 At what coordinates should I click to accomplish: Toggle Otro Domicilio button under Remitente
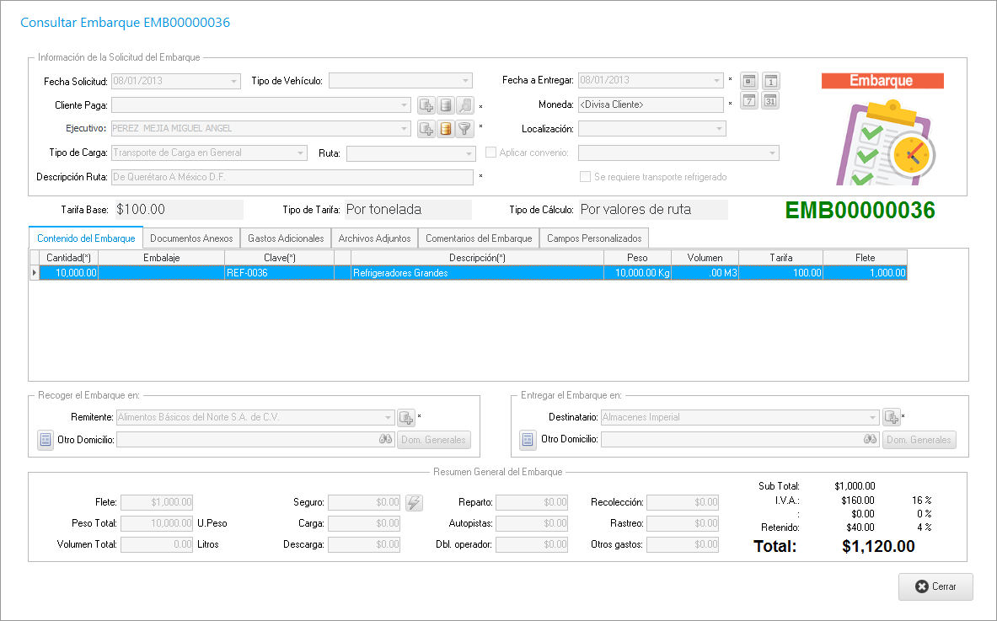tap(46, 440)
